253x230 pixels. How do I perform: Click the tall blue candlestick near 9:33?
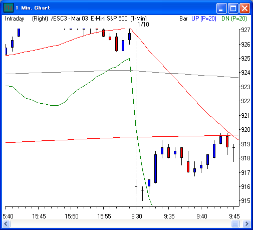click(x=155, y=168)
